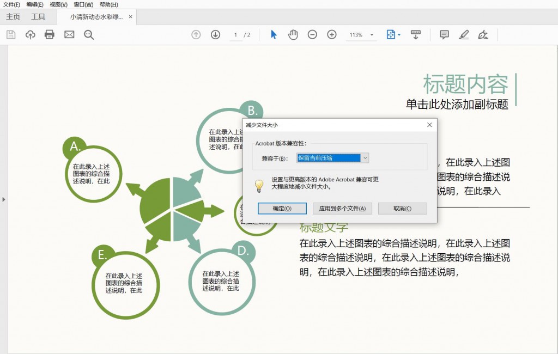558x354 pixels.
Task: Zoom in with plus icon
Action: pos(332,34)
